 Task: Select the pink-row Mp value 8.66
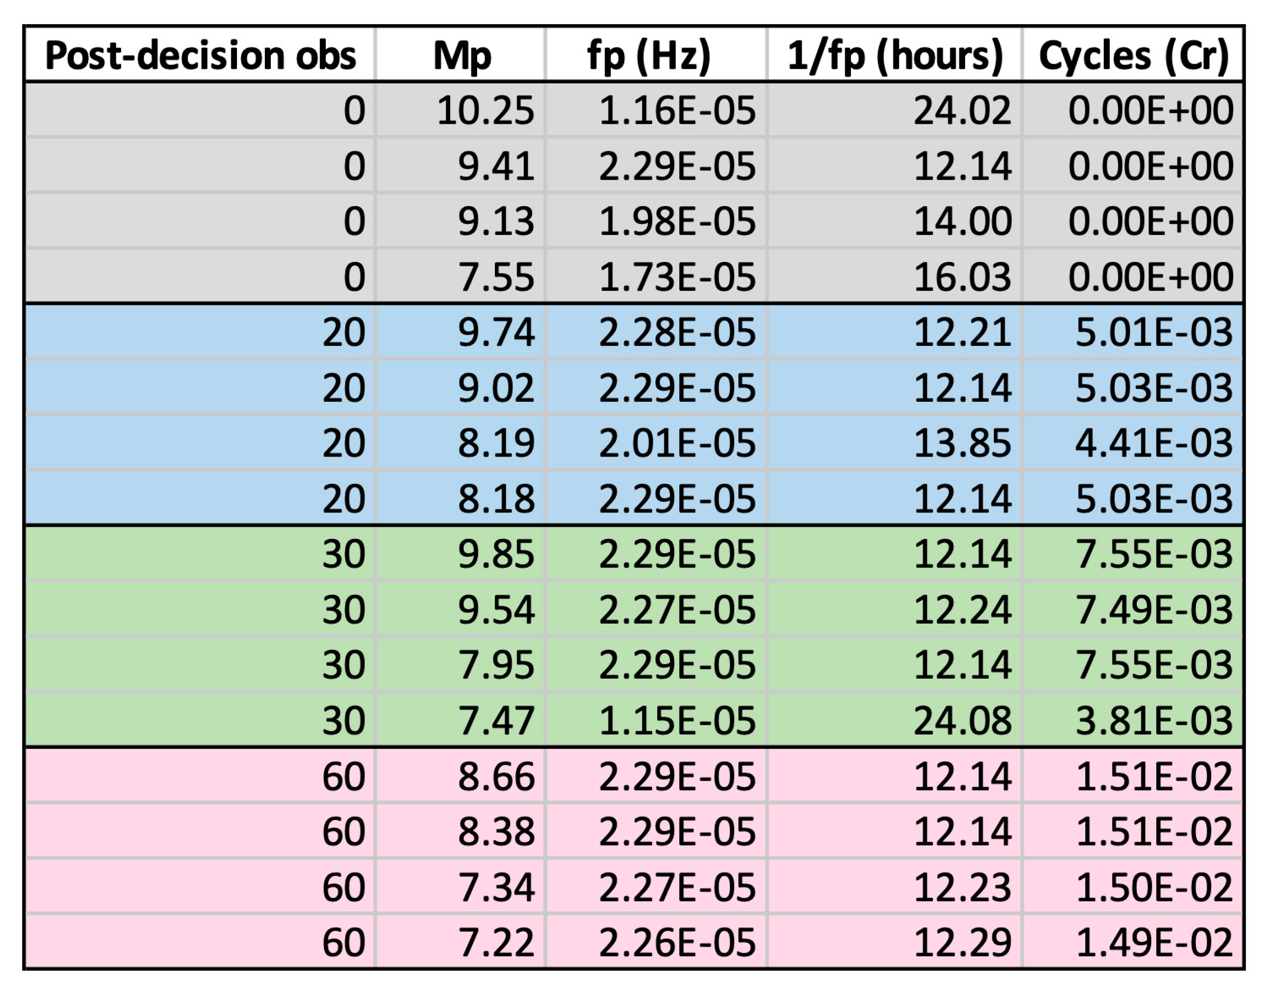tap(496, 776)
